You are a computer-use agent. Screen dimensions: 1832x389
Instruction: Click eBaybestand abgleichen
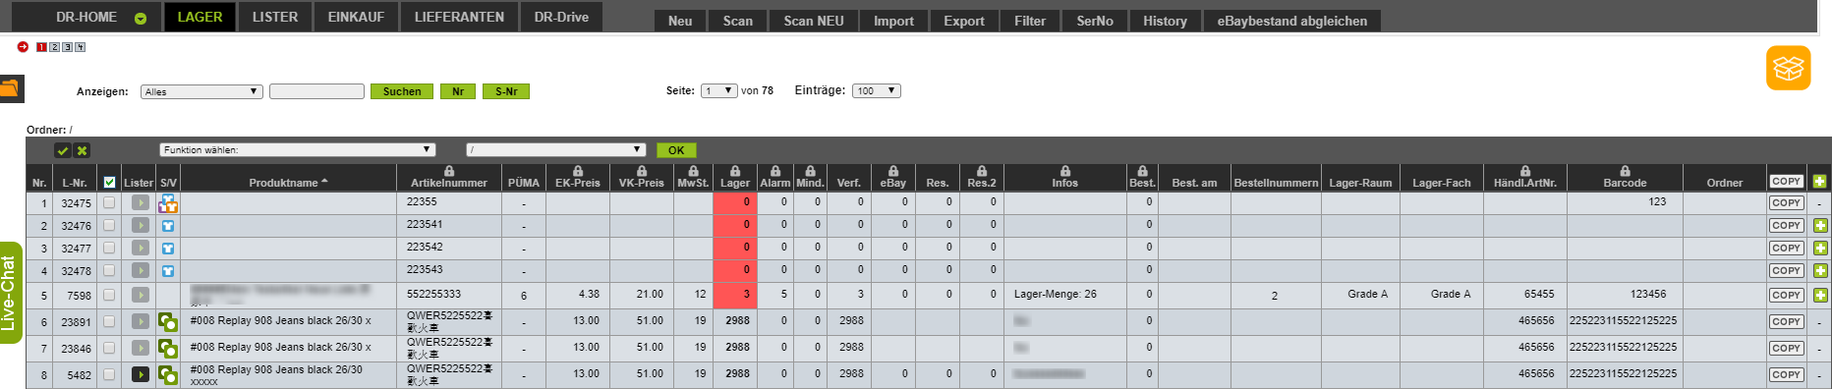(1291, 21)
